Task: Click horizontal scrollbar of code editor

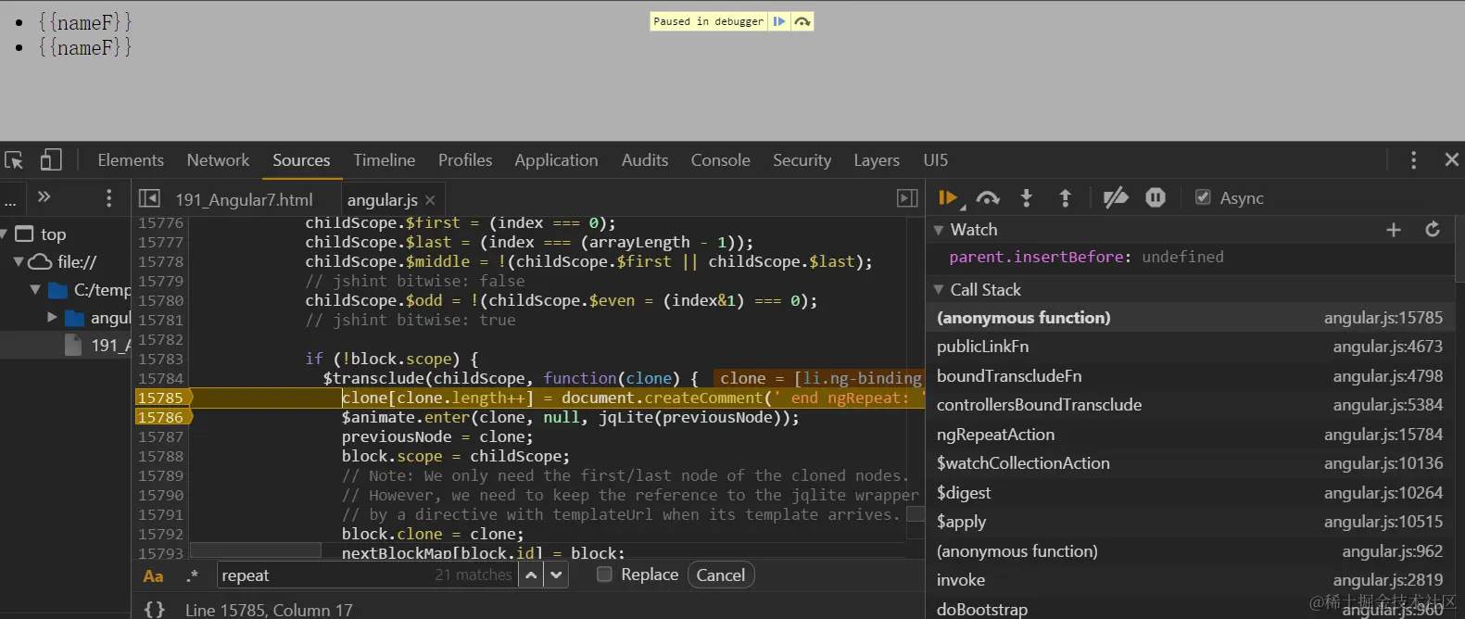Action: pos(255,550)
